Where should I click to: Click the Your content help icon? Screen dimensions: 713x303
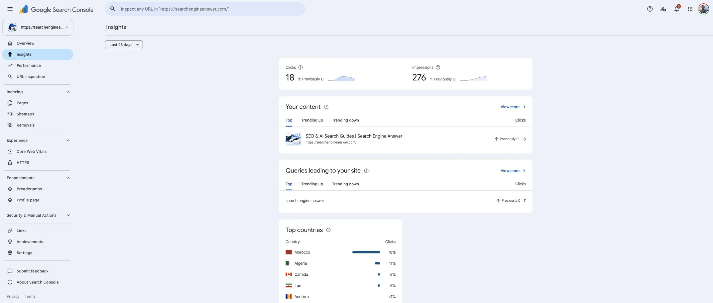coord(326,107)
